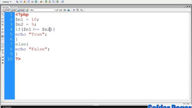
Task: Expand the Templates dropdown arrow
Action: [60, 2]
